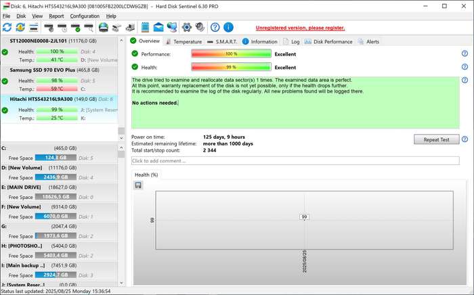This screenshot has height=295, width=474.
Task: Switch to the Alerts tab
Action: pos(368,42)
